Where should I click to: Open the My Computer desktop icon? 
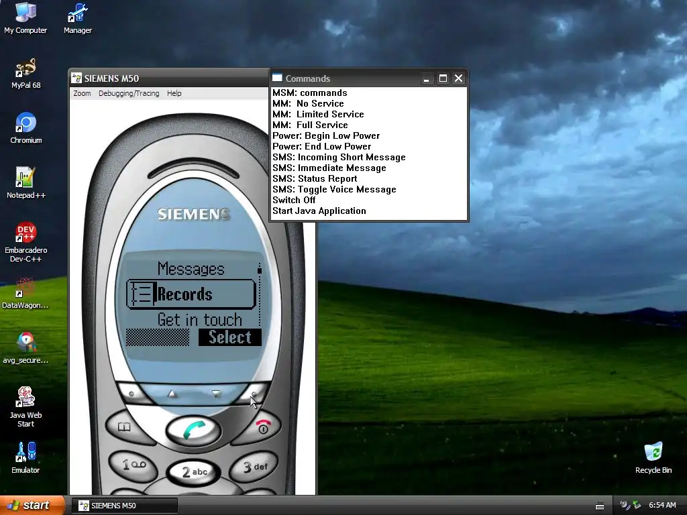pos(25,17)
